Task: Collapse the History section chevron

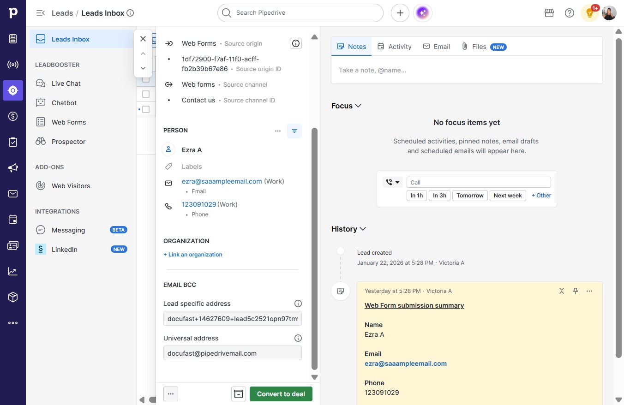Action: (x=363, y=229)
